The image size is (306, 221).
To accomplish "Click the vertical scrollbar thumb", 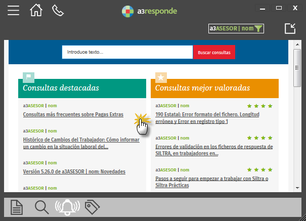I will point(297,68).
